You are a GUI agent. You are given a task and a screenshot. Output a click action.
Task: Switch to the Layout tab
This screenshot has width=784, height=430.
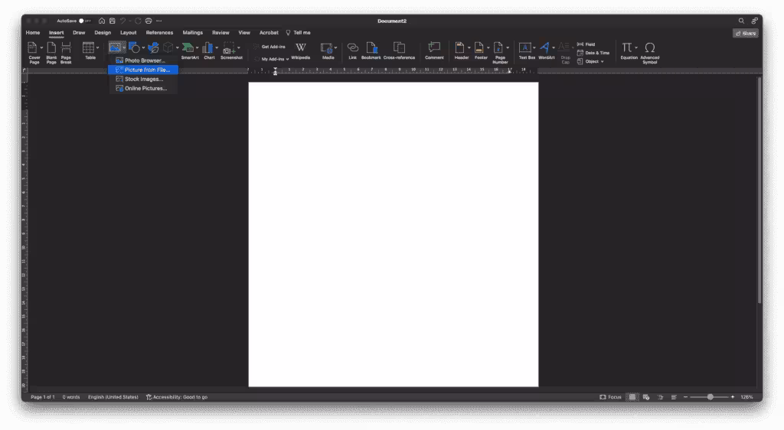click(128, 32)
